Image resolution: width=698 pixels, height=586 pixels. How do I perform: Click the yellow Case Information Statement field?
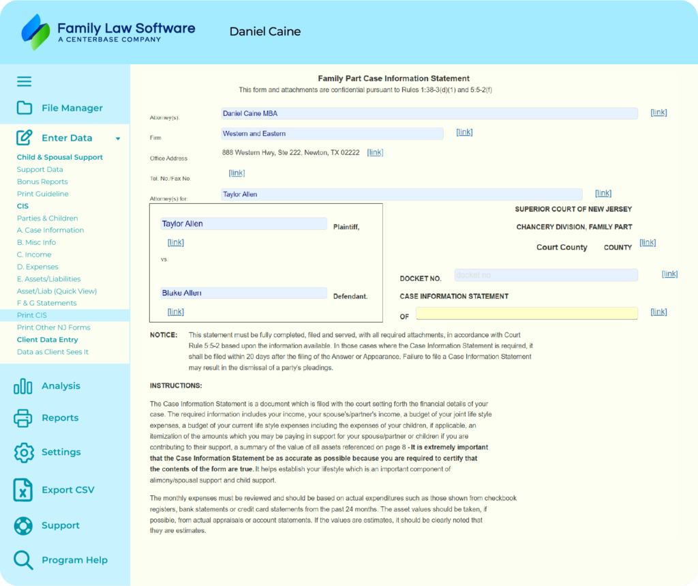coord(526,313)
